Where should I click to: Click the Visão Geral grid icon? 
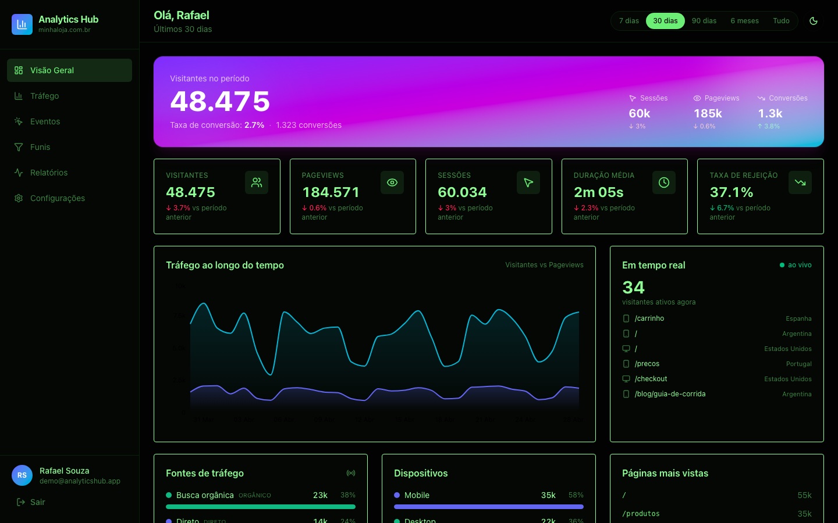coord(19,70)
